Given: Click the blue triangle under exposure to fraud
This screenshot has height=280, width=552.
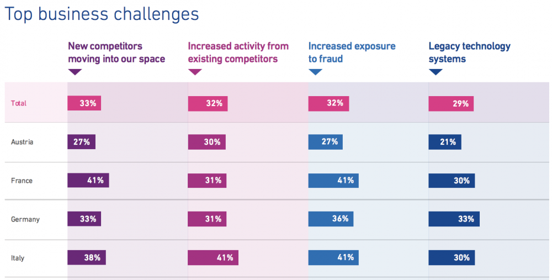Looking at the screenshot, I should pos(315,72).
